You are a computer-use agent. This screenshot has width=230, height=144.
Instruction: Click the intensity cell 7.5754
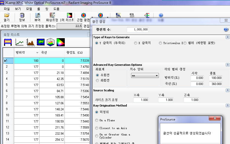click(x=77, y=133)
